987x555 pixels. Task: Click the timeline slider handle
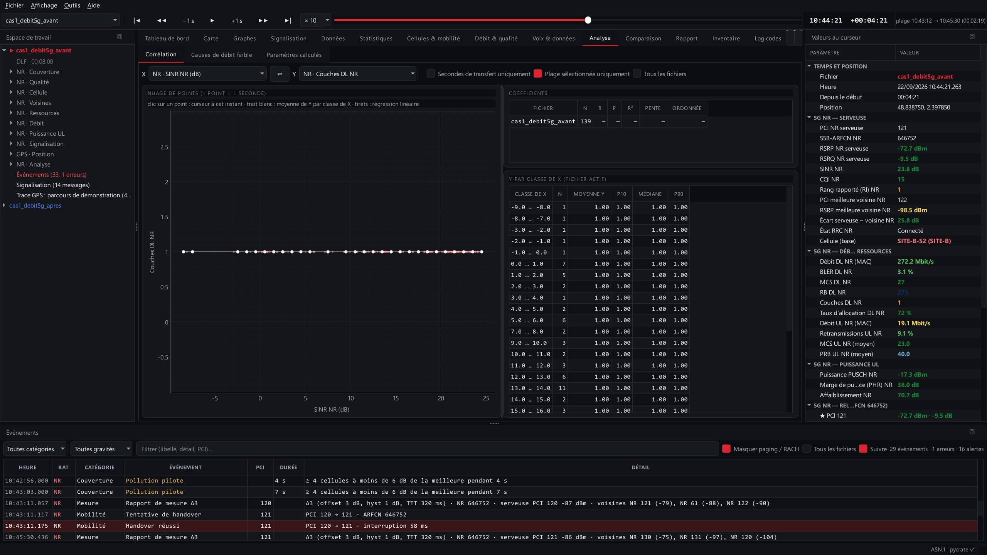pyautogui.click(x=588, y=20)
